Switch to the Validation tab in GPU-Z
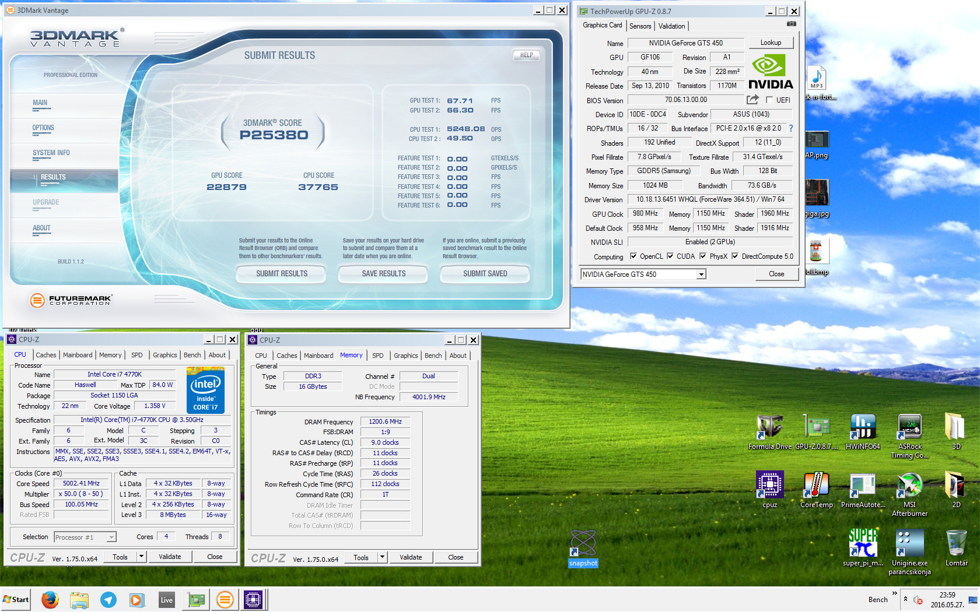The height and width of the screenshot is (612, 980). pos(671,26)
